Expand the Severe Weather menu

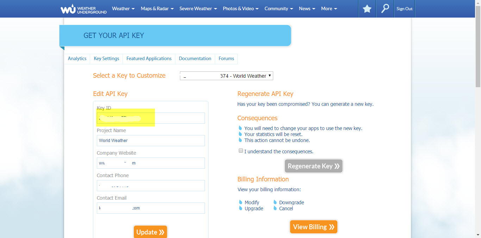coord(198,8)
